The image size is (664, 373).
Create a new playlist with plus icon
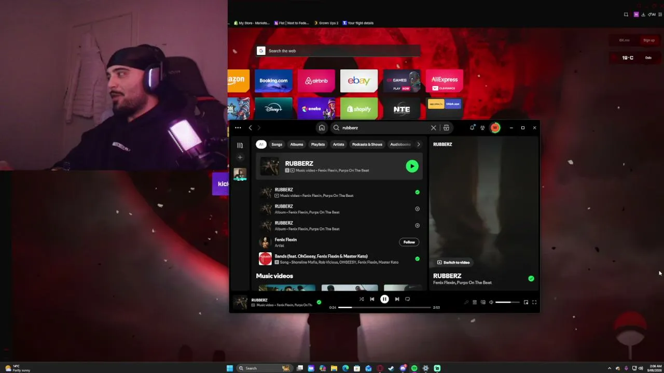(240, 157)
